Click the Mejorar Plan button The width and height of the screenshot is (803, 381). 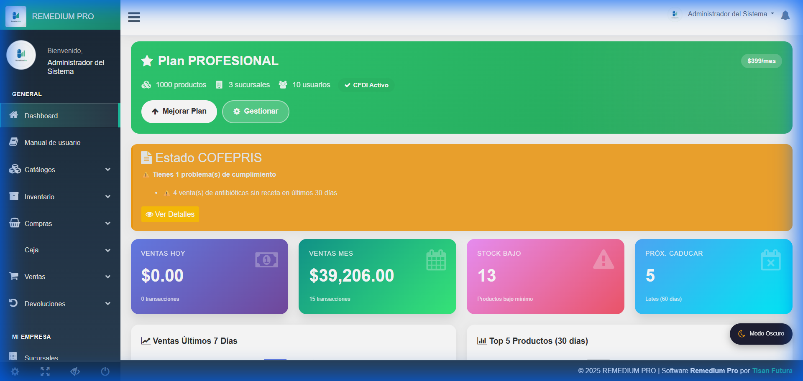(x=179, y=112)
